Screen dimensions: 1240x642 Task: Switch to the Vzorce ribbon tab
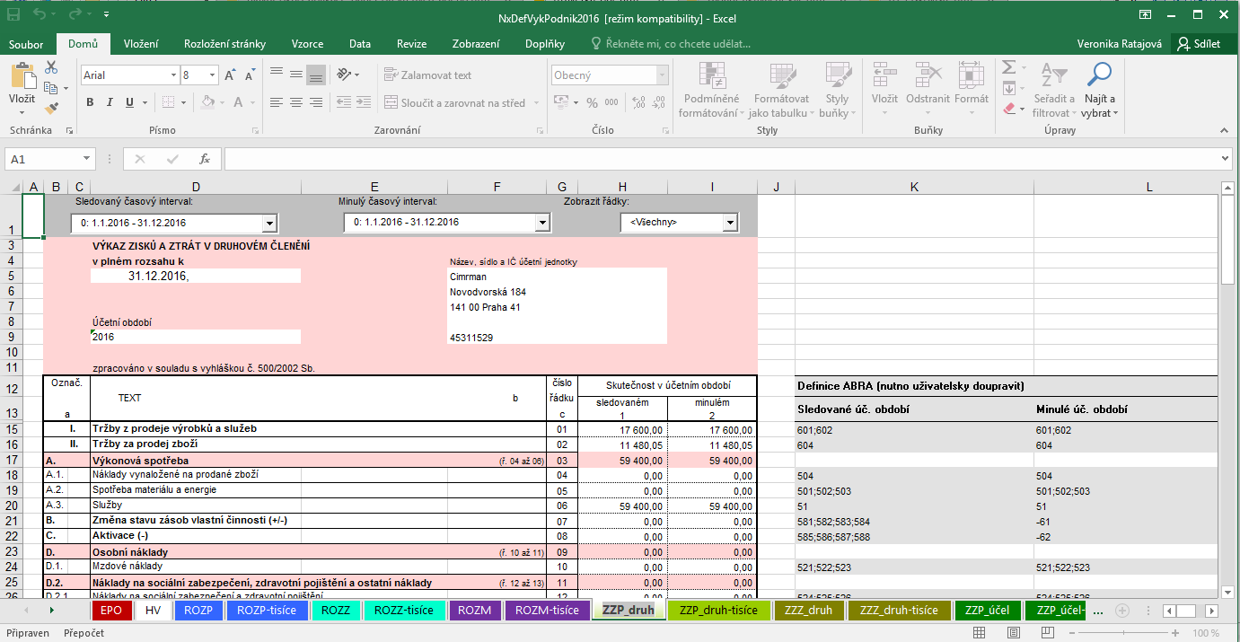pyautogui.click(x=307, y=44)
